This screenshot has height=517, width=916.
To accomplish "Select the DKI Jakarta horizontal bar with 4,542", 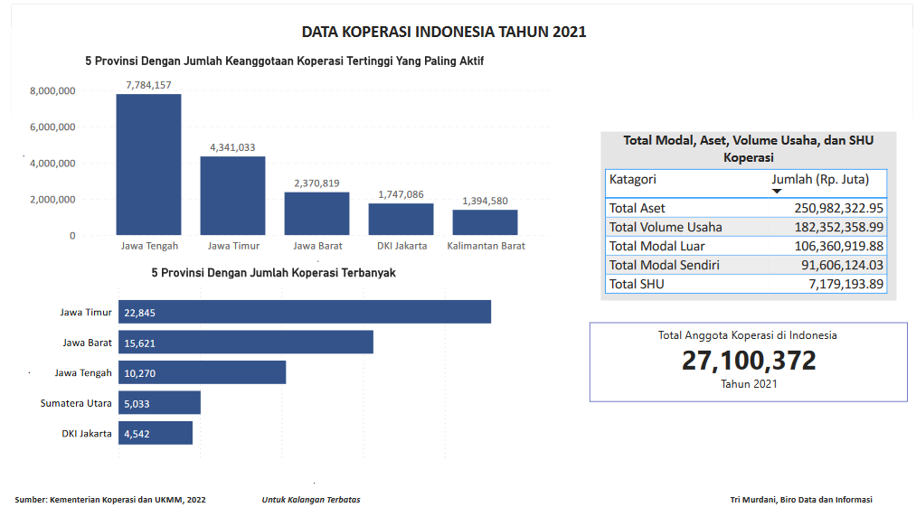I will 156,433.
